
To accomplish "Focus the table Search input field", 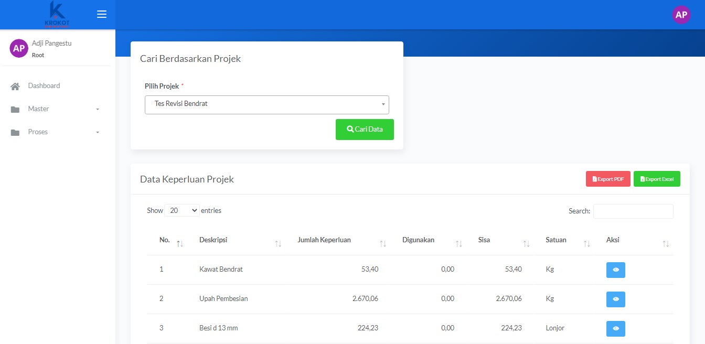I will (633, 211).
